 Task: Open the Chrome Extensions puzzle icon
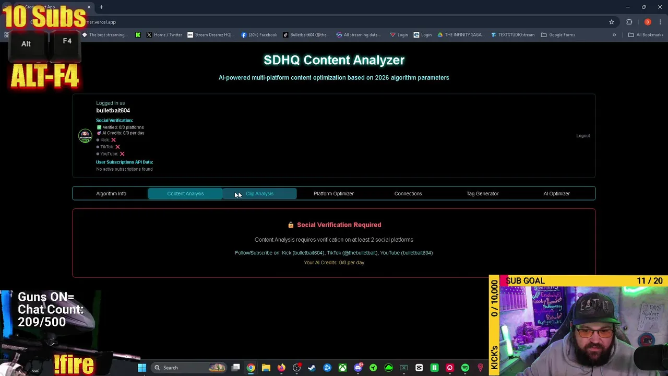click(629, 22)
